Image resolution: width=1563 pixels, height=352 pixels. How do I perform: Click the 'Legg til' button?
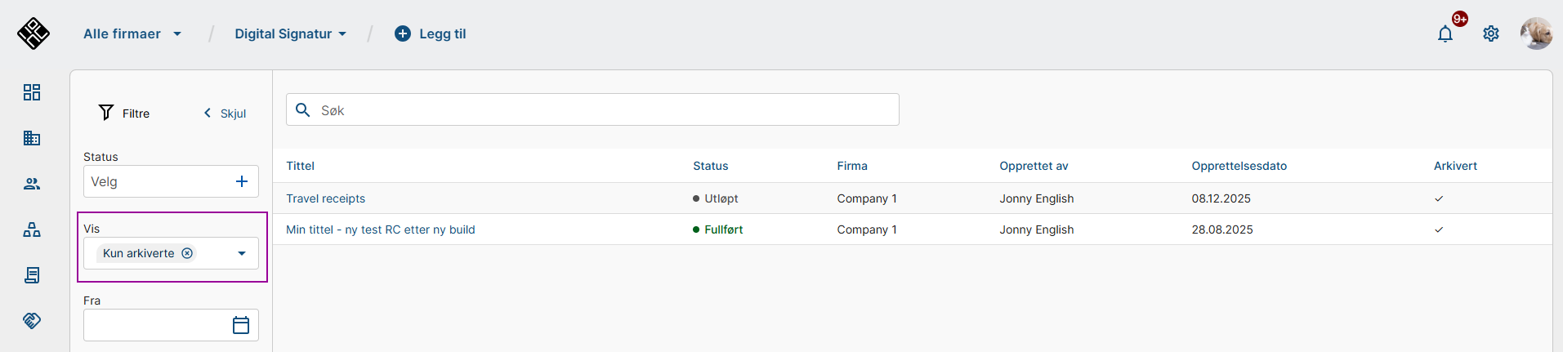pyautogui.click(x=431, y=33)
